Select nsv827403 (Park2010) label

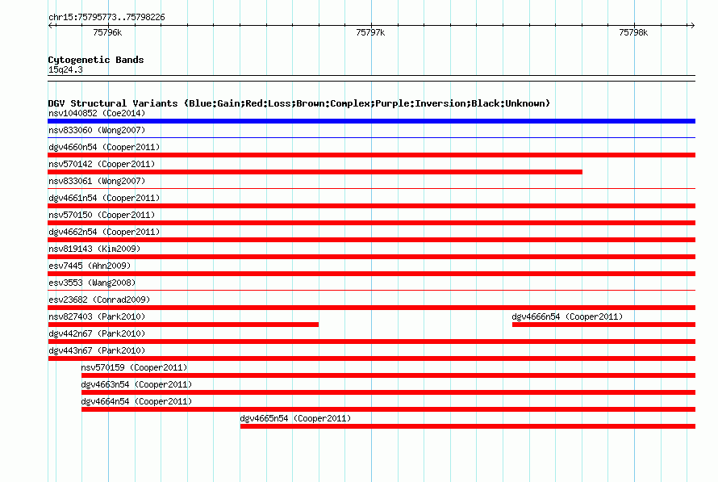(97, 316)
